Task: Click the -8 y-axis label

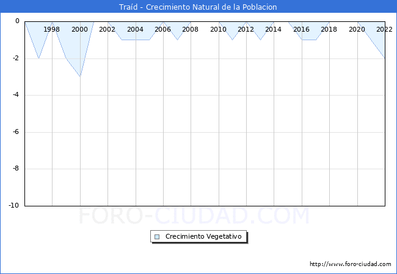Action: click(16, 168)
